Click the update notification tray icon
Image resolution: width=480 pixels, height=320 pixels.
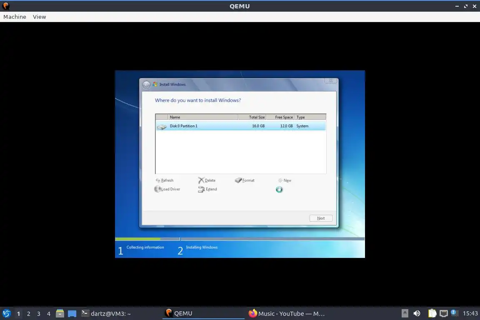point(454,312)
